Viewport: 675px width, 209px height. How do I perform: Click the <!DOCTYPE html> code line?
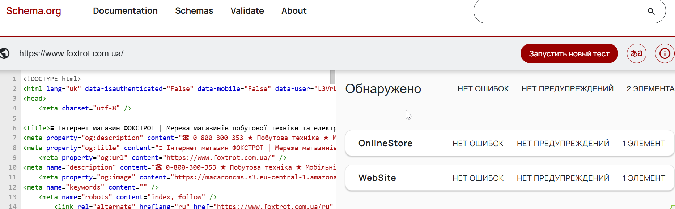[52, 79]
